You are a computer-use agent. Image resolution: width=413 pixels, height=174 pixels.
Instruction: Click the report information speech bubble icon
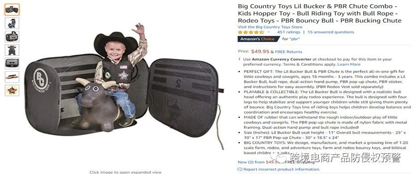pyautogui.click(x=240, y=169)
